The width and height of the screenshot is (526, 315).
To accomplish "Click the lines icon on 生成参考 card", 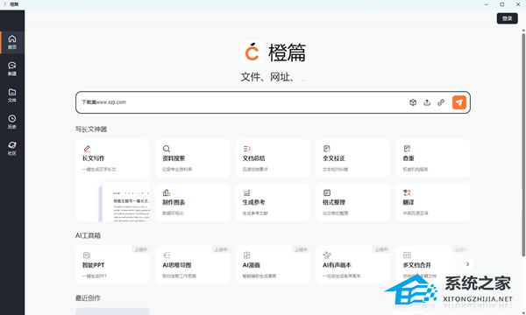I will 246,192.
